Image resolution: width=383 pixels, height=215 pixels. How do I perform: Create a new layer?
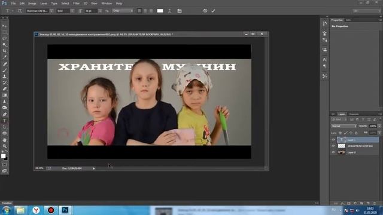coord(368,203)
